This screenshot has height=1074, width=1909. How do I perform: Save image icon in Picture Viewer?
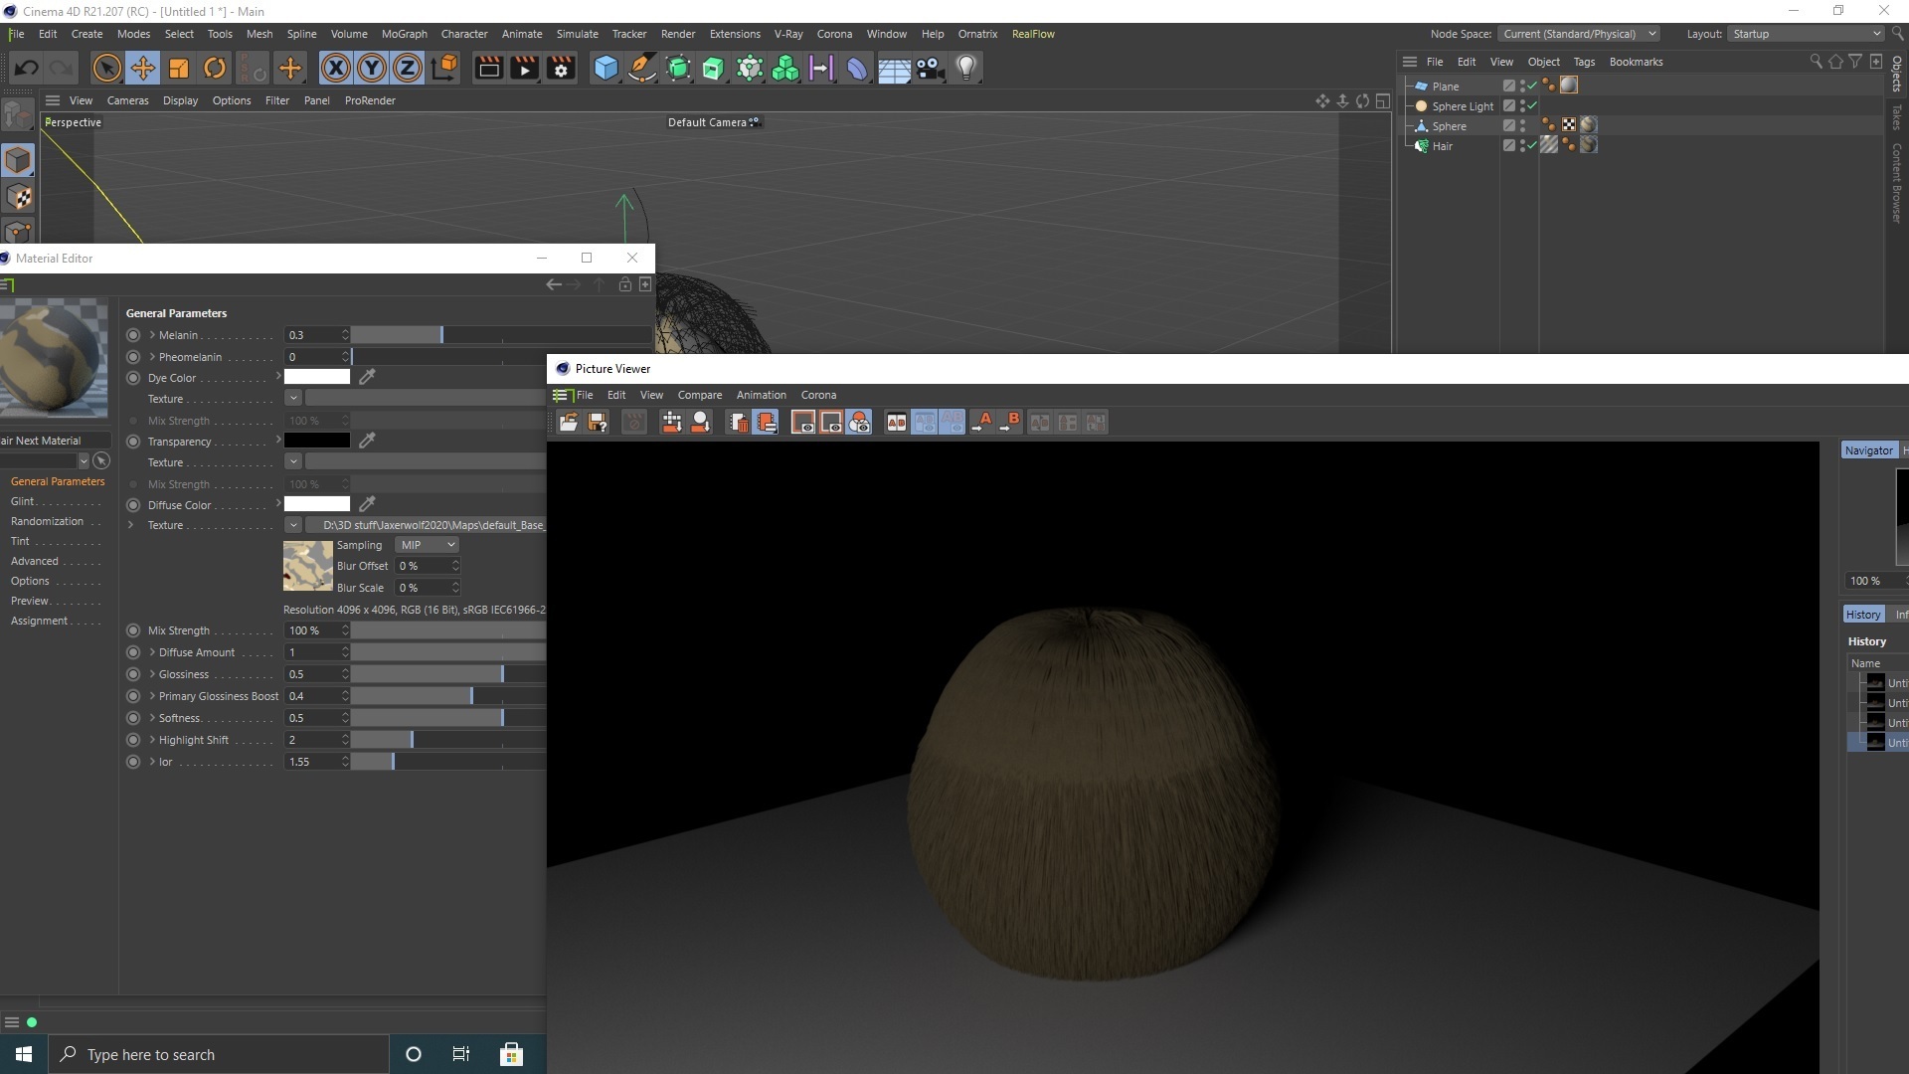[x=598, y=423]
